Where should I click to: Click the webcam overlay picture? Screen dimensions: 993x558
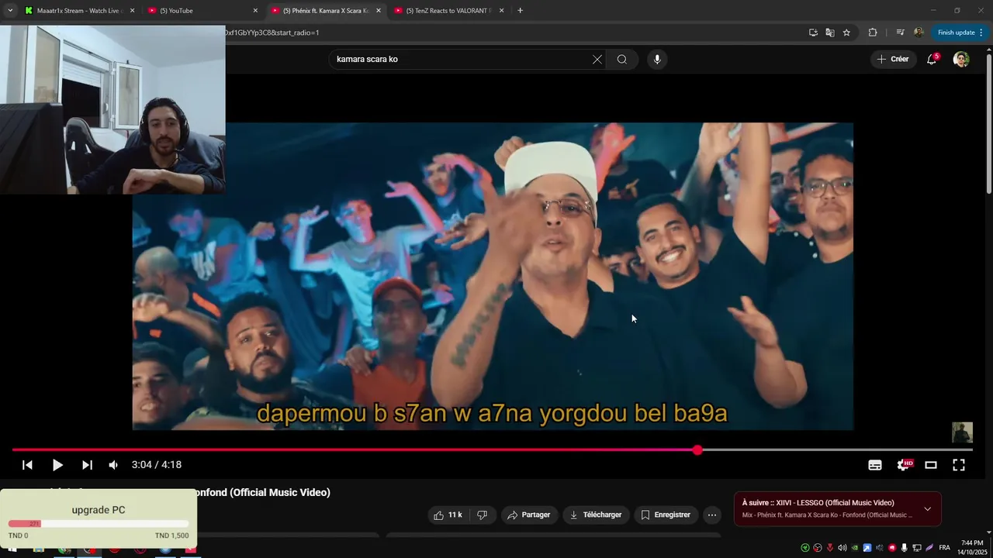click(x=112, y=109)
